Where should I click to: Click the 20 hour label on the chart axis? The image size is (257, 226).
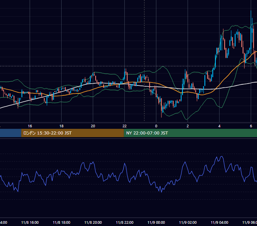coord(93,126)
